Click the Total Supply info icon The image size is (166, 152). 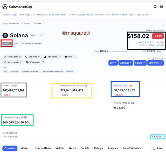point(16,136)
